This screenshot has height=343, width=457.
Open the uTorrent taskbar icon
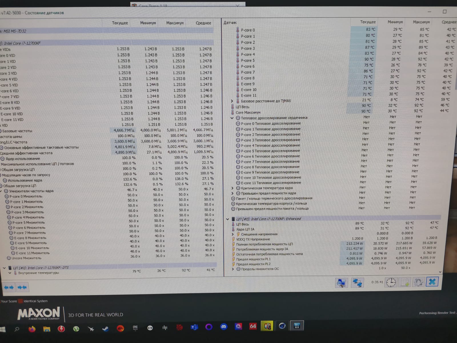pyautogui.click(x=76, y=329)
